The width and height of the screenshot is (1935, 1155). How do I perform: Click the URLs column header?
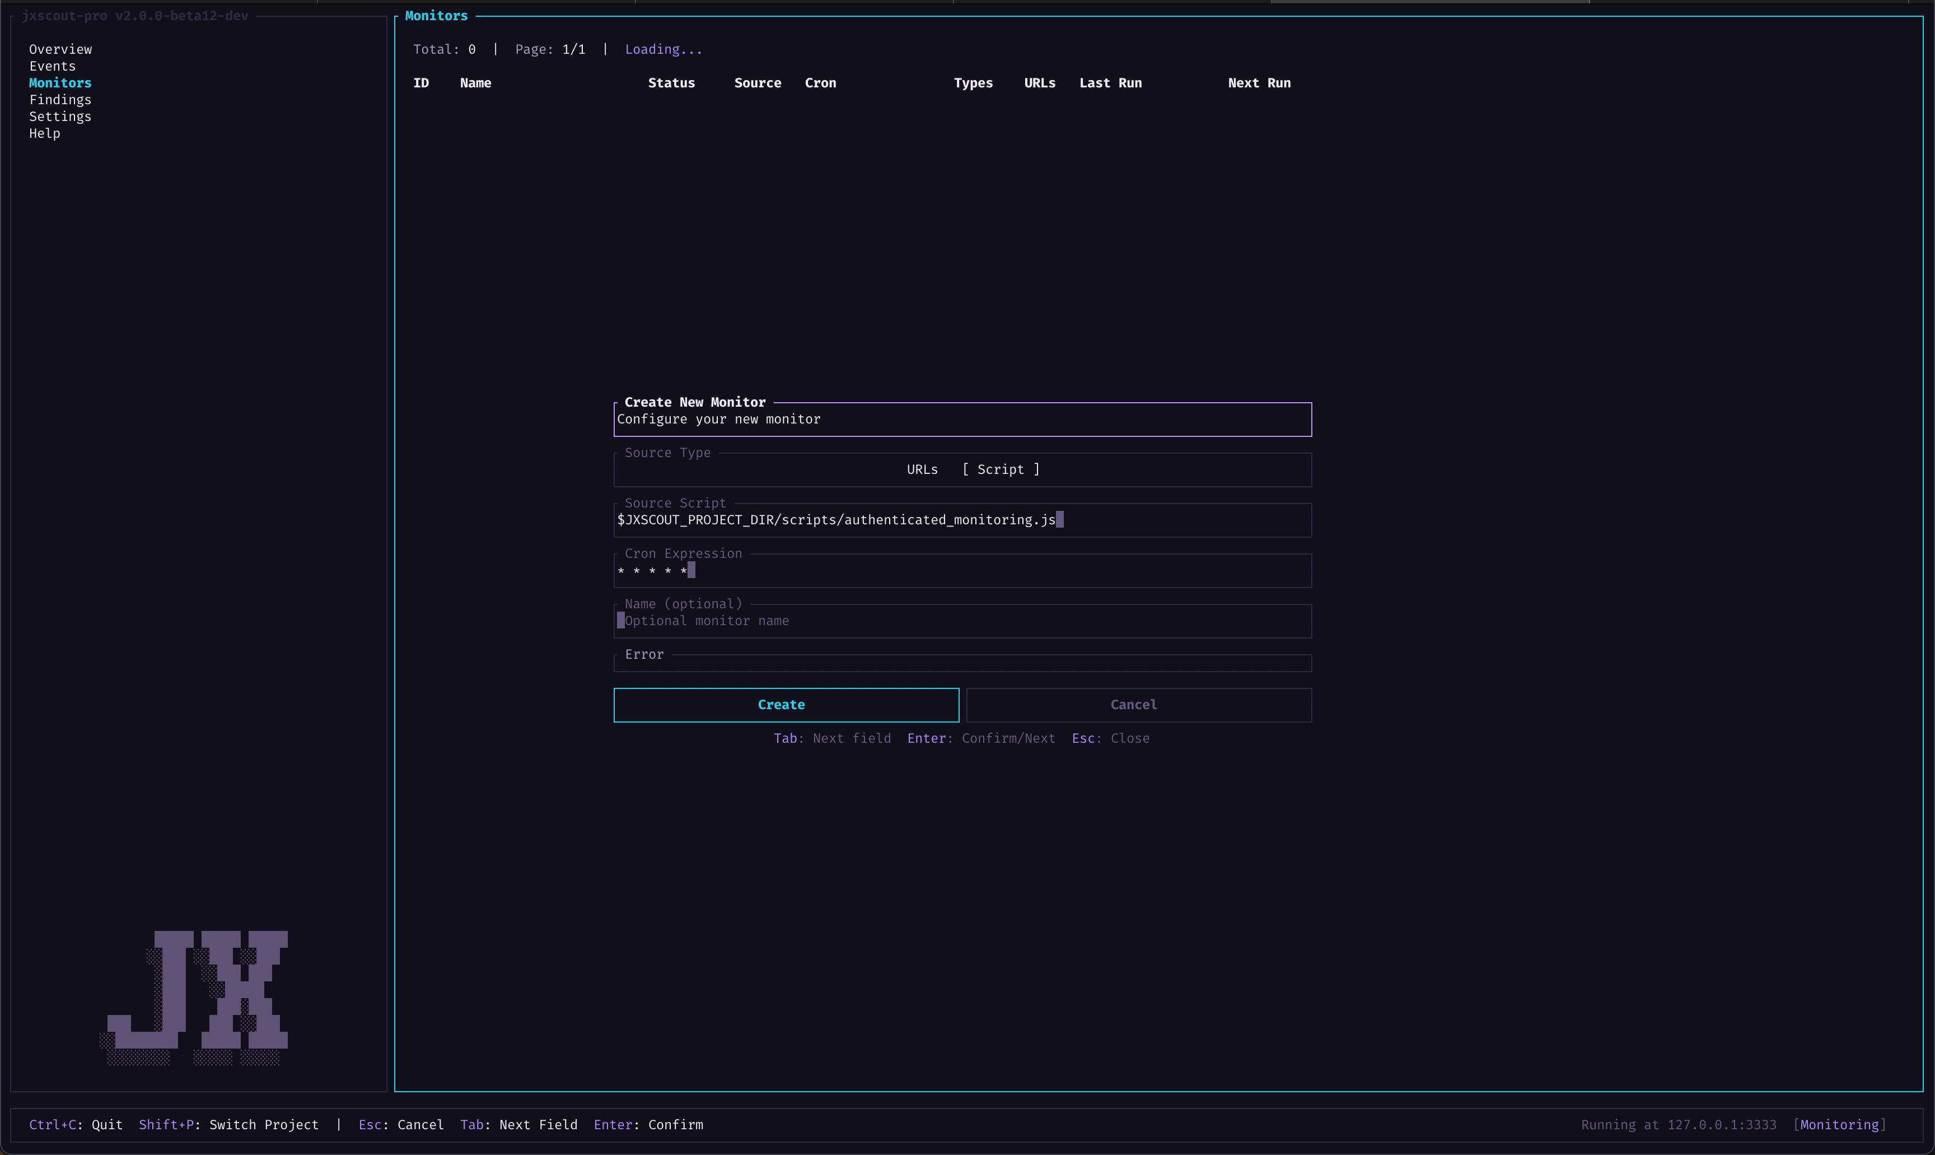coord(1040,82)
